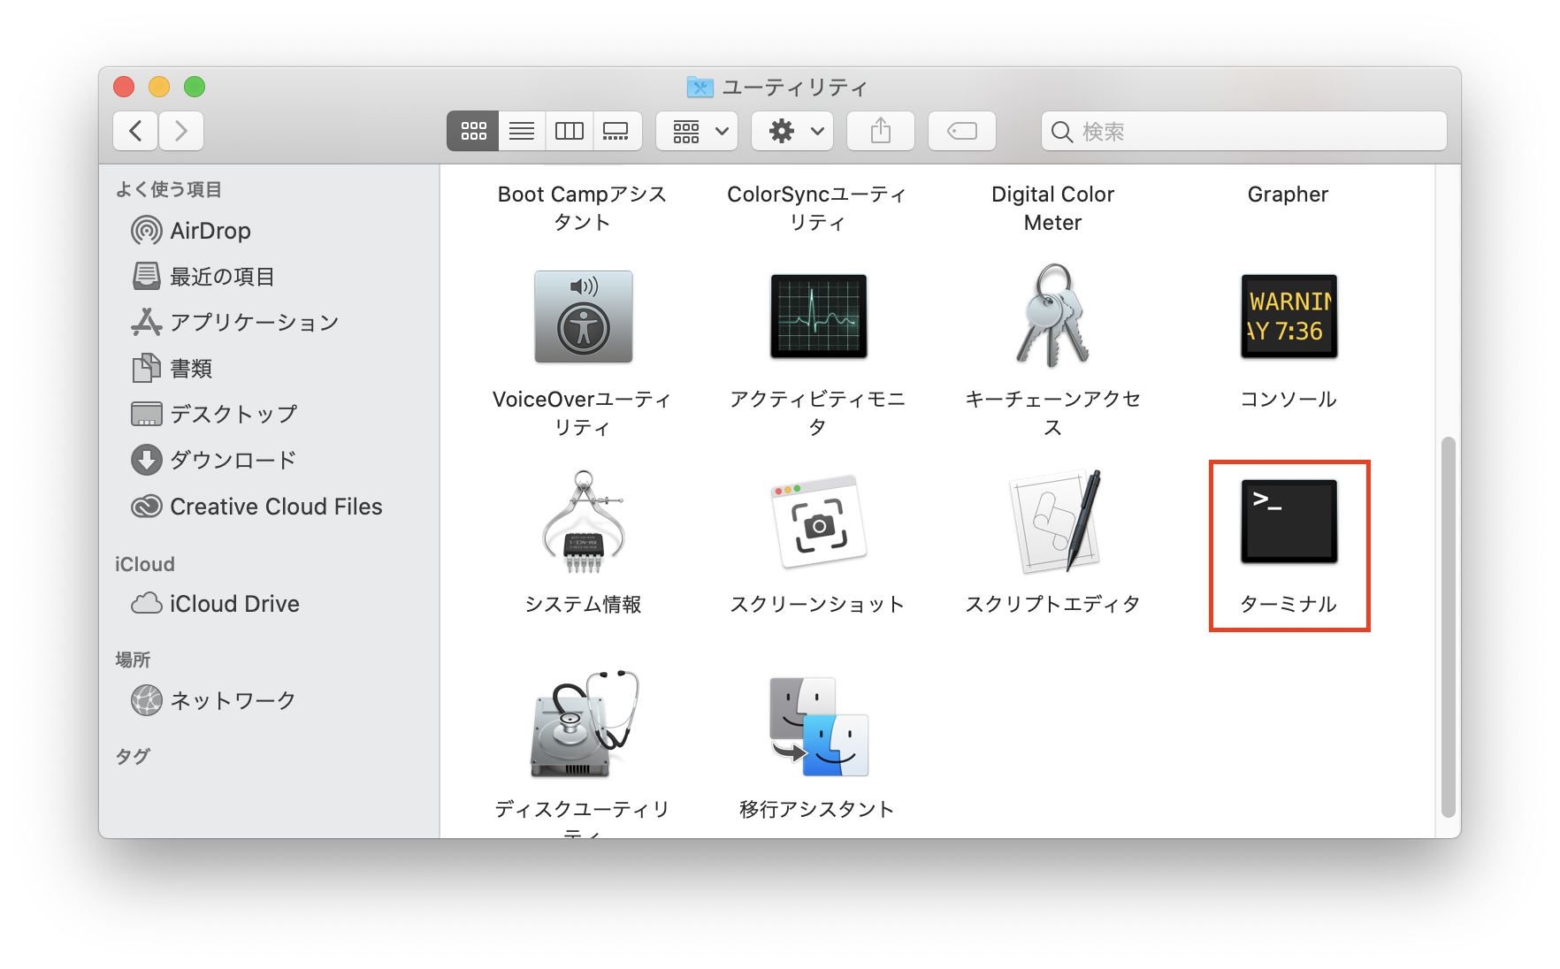
Task: Go back with the left arrow button
Action: pos(135,131)
